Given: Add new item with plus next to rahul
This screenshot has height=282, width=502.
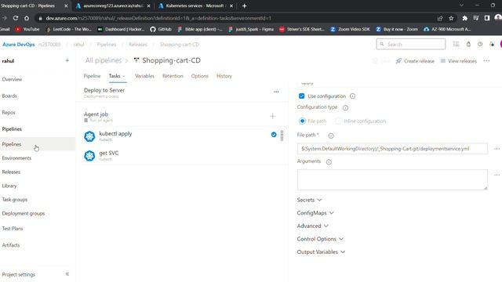Looking at the screenshot, I should click(67, 60).
